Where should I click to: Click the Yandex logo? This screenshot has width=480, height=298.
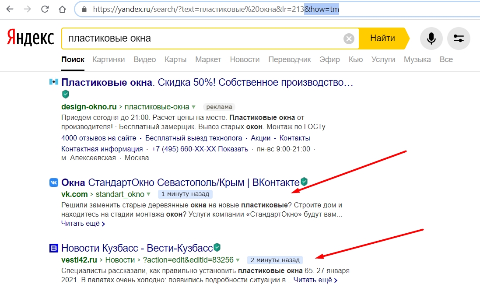click(30, 39)
